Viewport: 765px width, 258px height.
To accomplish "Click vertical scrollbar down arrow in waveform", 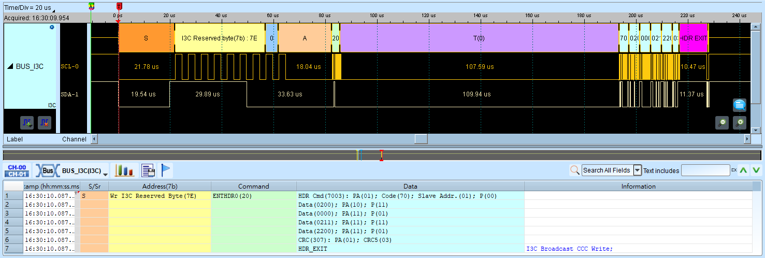I will click(755, 131).
